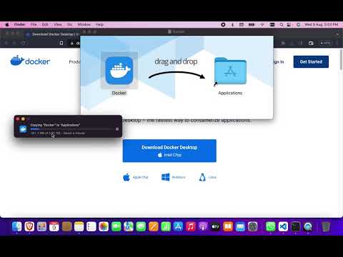Open the Window menu
The image size is (343, 257).
click(x=84, y=24)
